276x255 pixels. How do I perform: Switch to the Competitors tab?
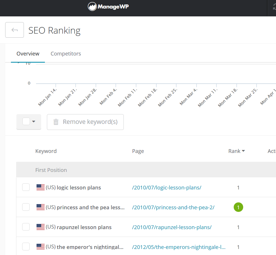(x=66, y=54)
